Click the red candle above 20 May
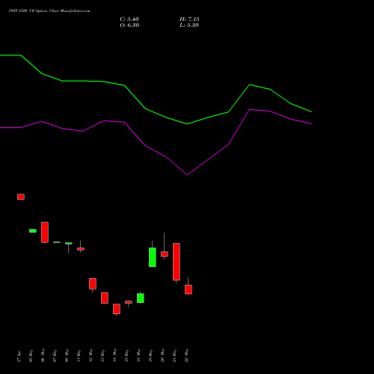374x374 pixels. 165,254
